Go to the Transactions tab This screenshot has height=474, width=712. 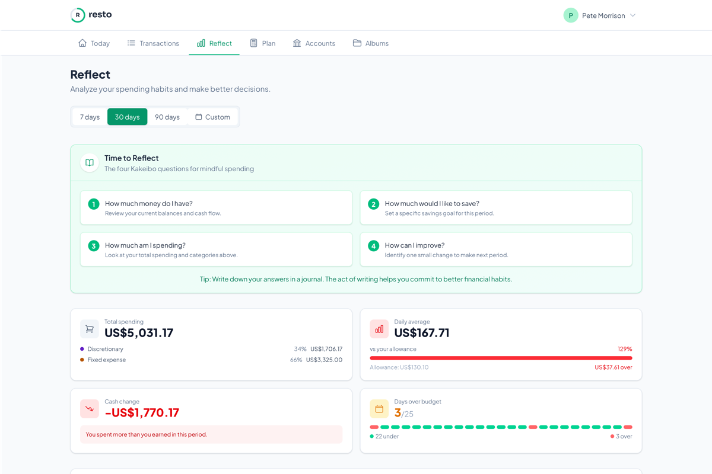[153, 43]
